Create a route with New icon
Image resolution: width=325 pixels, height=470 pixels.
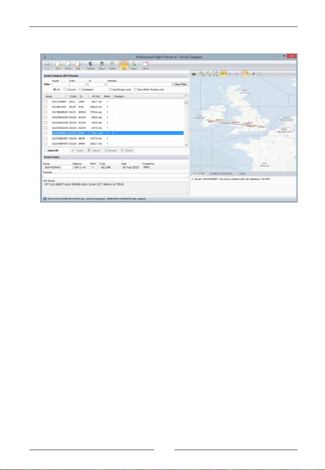click(x=58, y=65)
